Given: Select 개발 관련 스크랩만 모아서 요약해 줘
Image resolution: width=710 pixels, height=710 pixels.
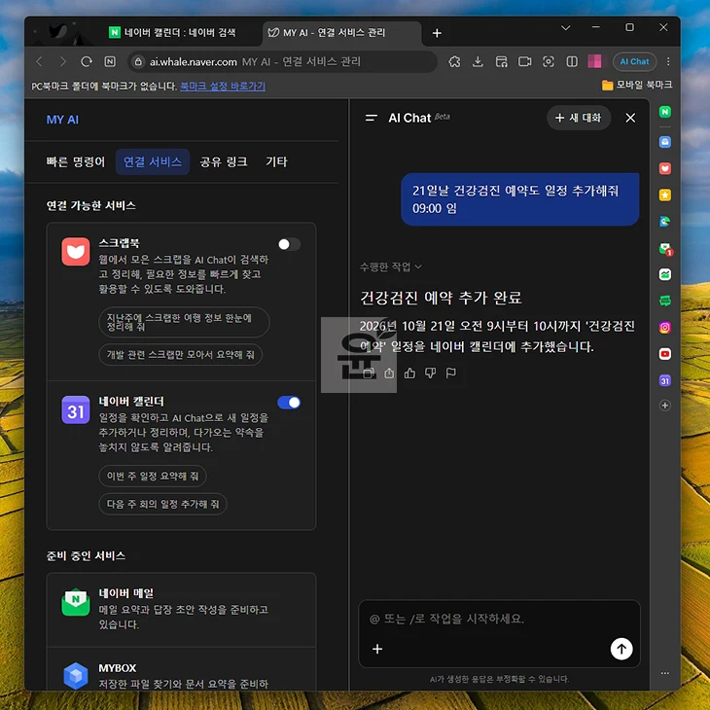Looking at the screenshot, I should tap(180, 355).
